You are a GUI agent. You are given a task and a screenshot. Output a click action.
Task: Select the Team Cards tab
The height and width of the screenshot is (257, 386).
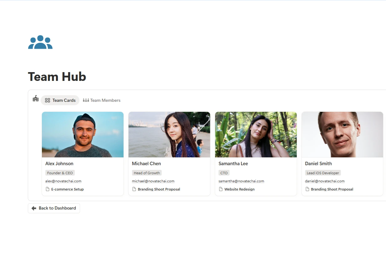60,100
